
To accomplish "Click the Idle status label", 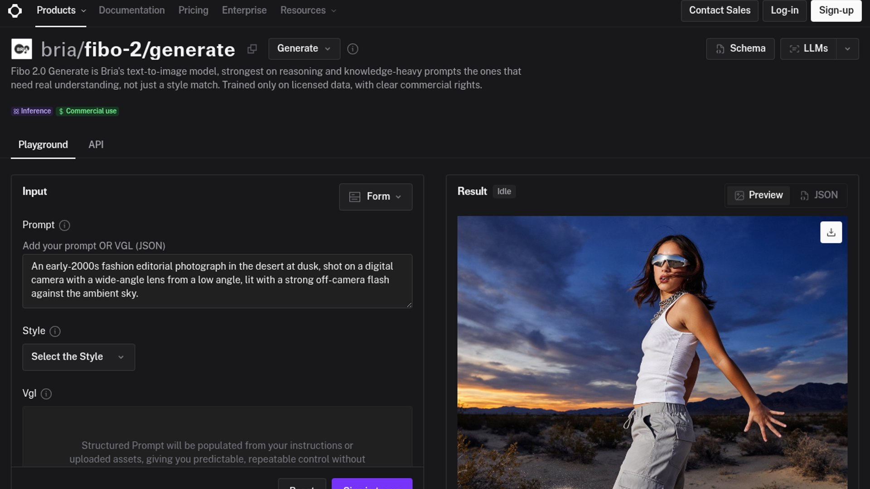I will pyautogui.click(x=504, y=192).
